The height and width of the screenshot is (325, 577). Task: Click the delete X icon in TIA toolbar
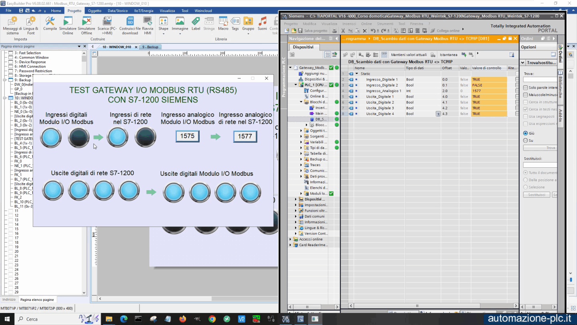[364, 31]
